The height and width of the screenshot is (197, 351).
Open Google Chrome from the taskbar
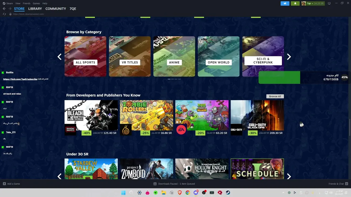coord(188,193)
